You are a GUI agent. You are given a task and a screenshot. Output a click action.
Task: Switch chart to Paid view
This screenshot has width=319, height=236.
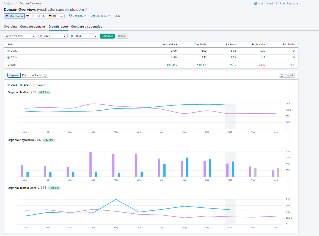click(x=25, y=75)
